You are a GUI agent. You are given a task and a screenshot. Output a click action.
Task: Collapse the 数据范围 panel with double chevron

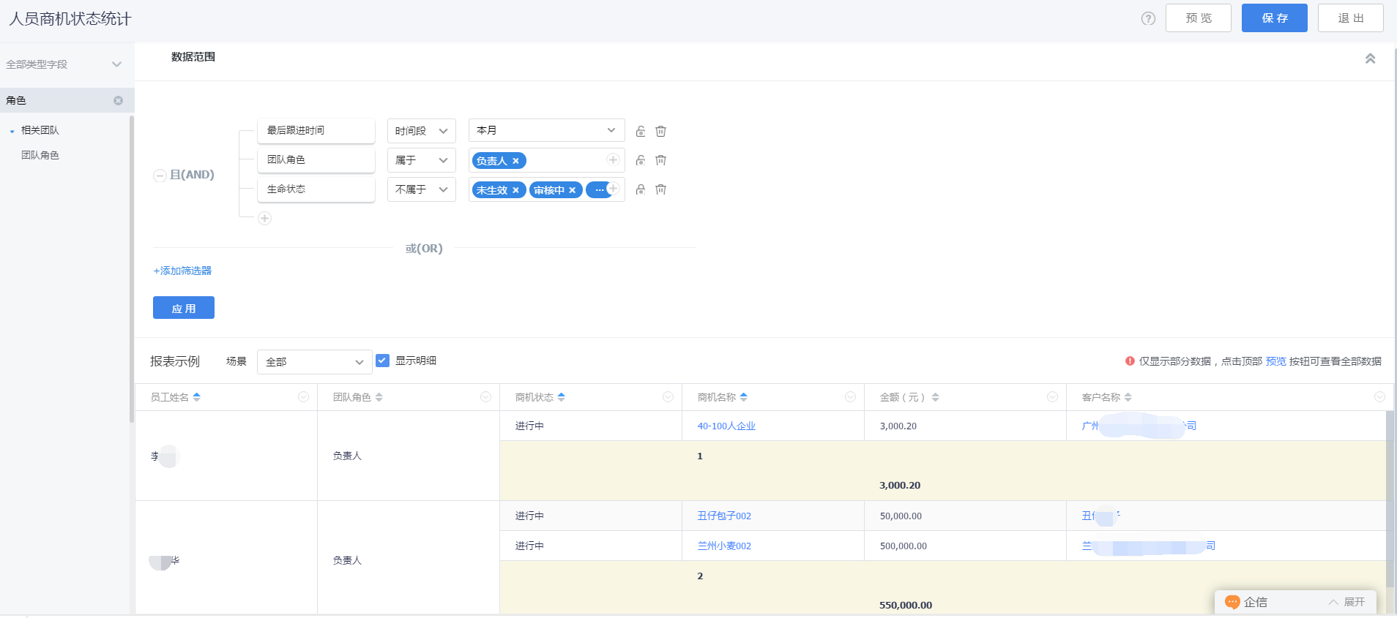(x=1370, y=59)
